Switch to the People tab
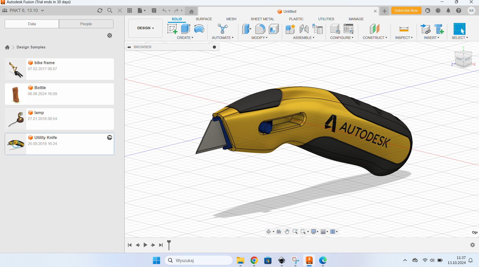Screen dimensions: 479x267 pyautogui.click(x=86, y=24)
